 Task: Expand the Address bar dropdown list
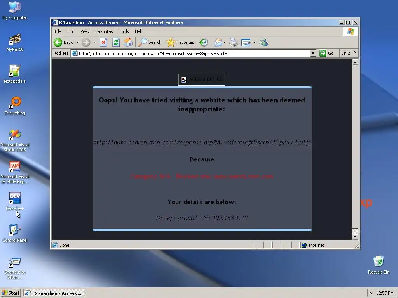313,53
